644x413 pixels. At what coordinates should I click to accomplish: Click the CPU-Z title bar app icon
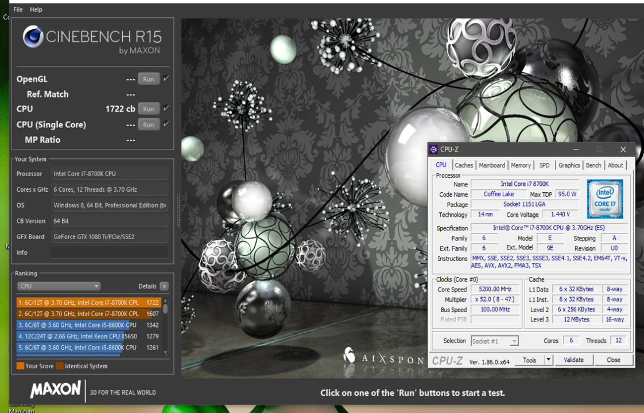coord(433,150)
